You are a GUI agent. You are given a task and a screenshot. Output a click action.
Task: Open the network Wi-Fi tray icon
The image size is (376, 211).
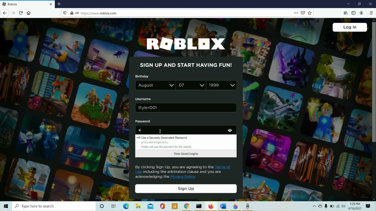click(338, 206)
